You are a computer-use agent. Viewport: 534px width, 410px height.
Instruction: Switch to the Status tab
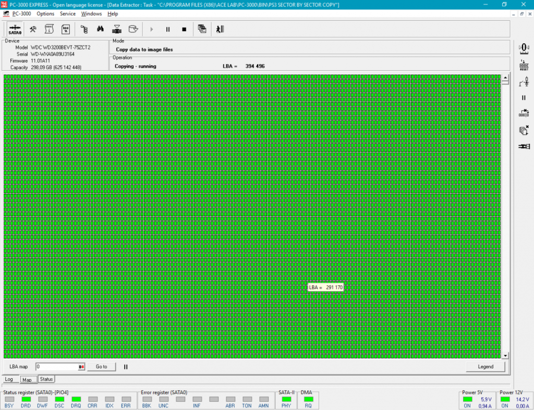46,379
